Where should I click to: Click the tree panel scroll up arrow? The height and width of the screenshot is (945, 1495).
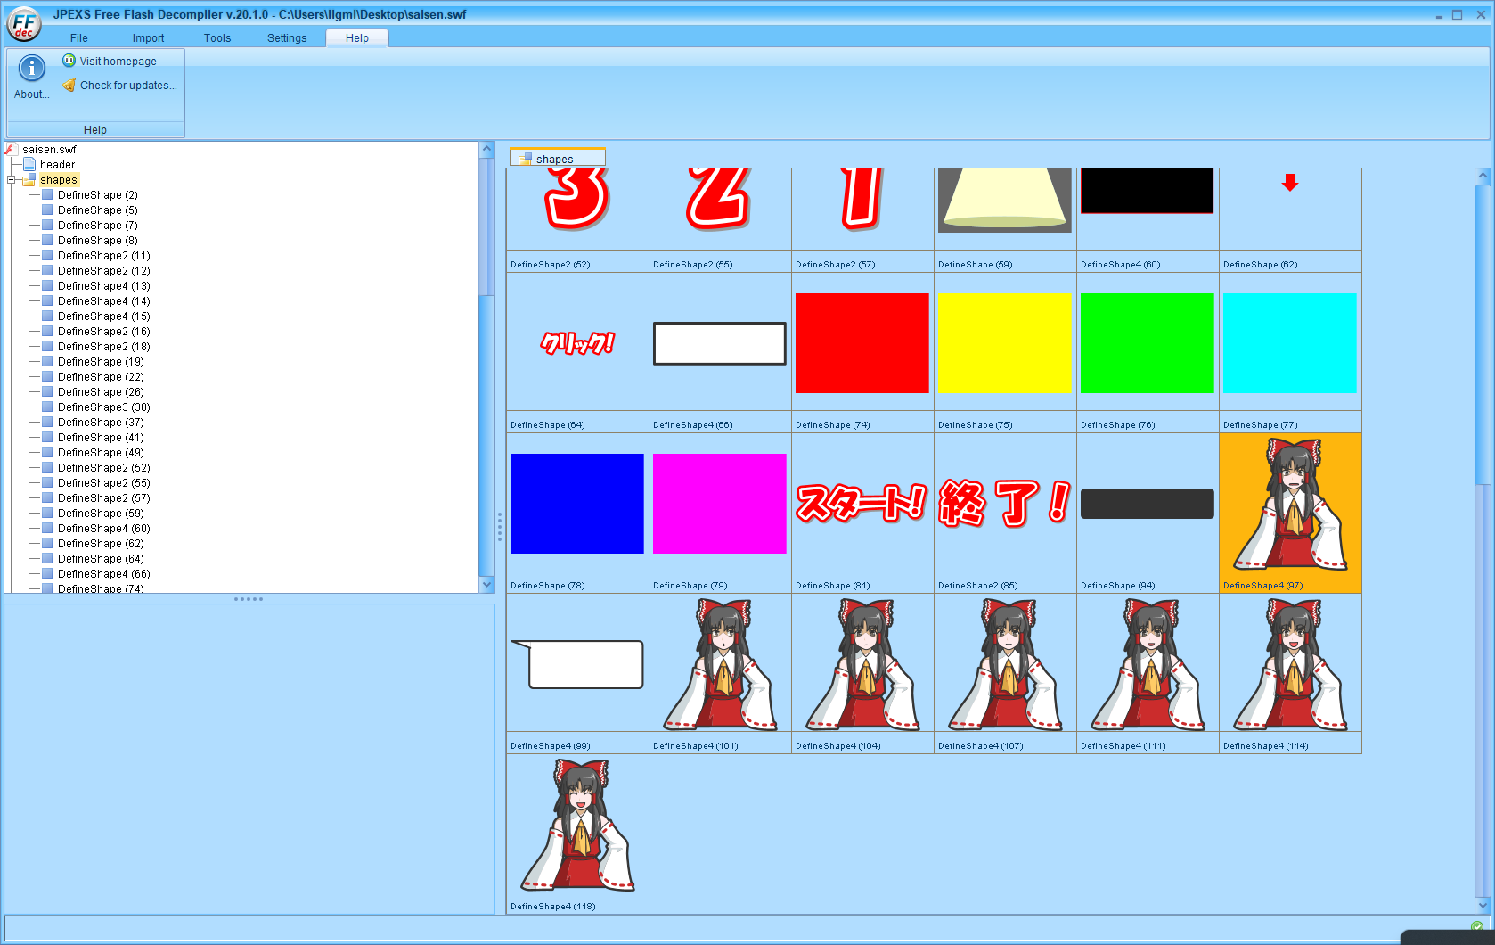[x=487, y=150]
